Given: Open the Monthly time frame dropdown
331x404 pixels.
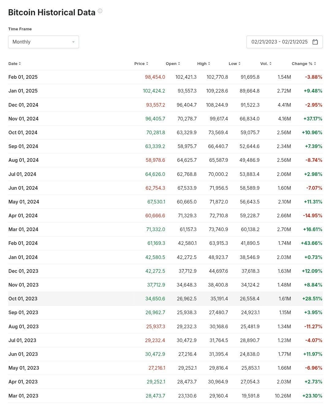Looking at the screenshot, I should (x=44, y=42).
